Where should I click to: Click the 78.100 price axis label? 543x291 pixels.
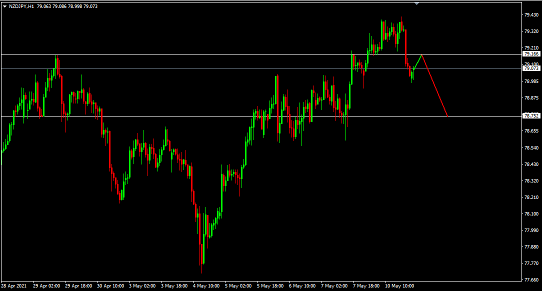pyautogui.click(x=531, y=213)
